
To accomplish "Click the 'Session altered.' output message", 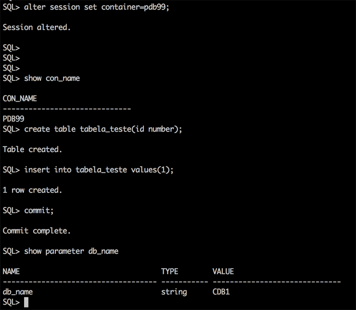I will tap(37, 27).
